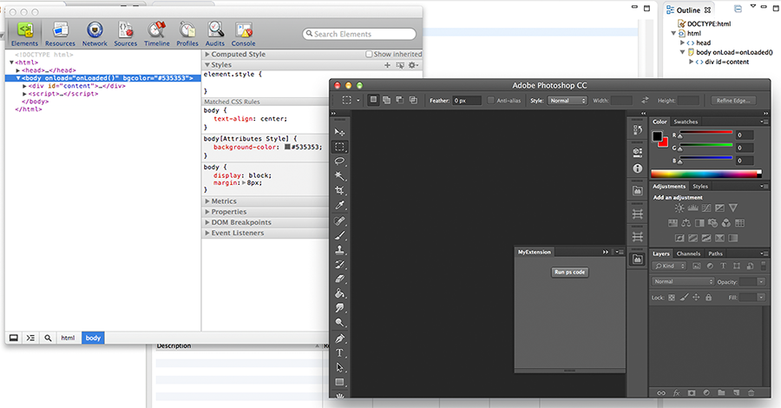Open the layer Kind filter dropdown

tap(669, 266)
